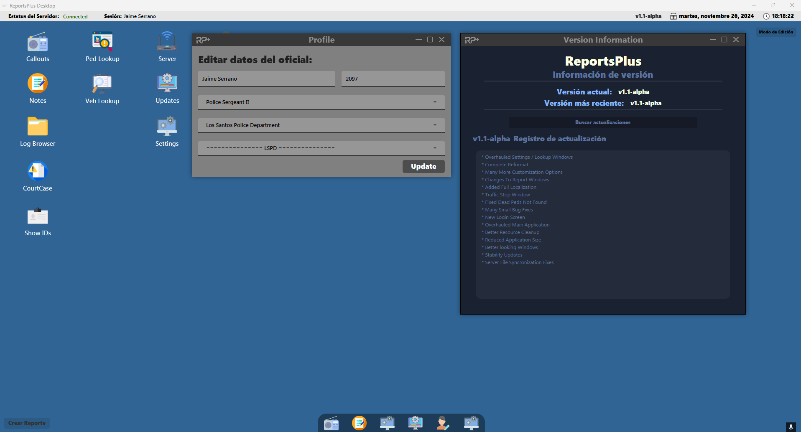Click the Crear Reporte button
801x432 pixels.
[27, 423]
